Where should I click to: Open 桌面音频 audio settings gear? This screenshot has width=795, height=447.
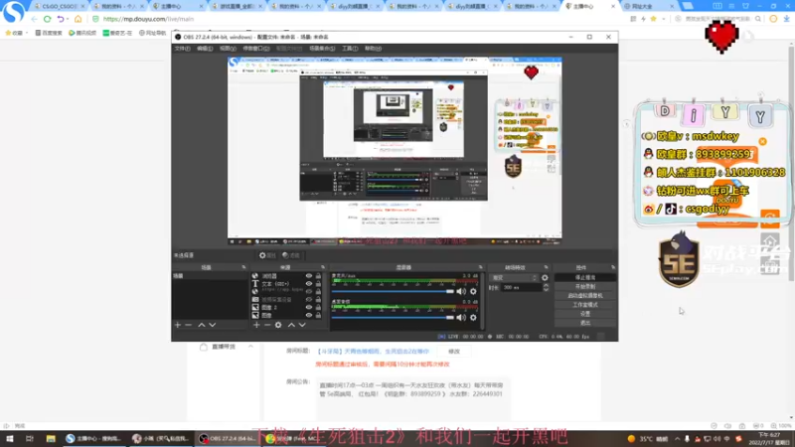coord(473,317)
